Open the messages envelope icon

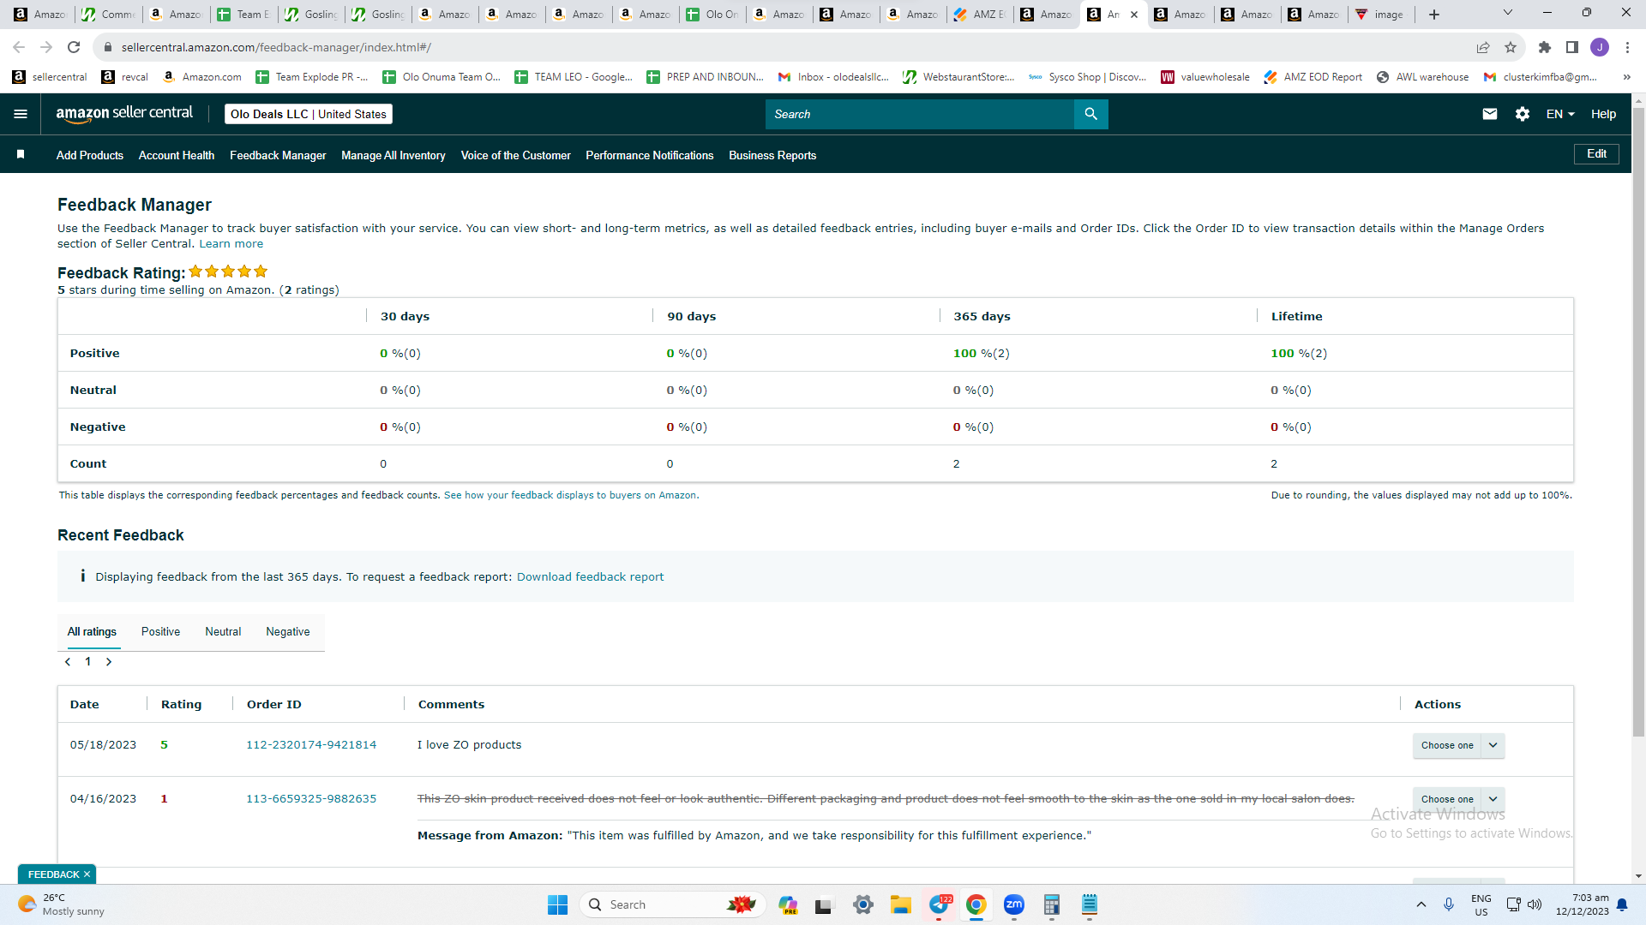[x=1490, y=114]
